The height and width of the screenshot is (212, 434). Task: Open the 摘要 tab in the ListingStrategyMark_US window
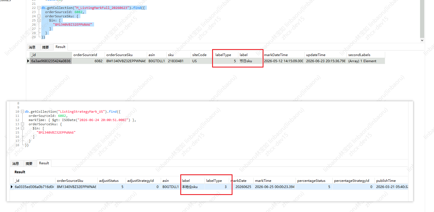(29, 163)
